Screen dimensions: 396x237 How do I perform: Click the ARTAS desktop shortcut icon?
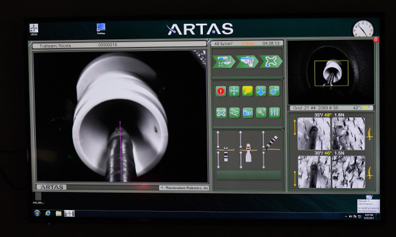coord(34,30)
